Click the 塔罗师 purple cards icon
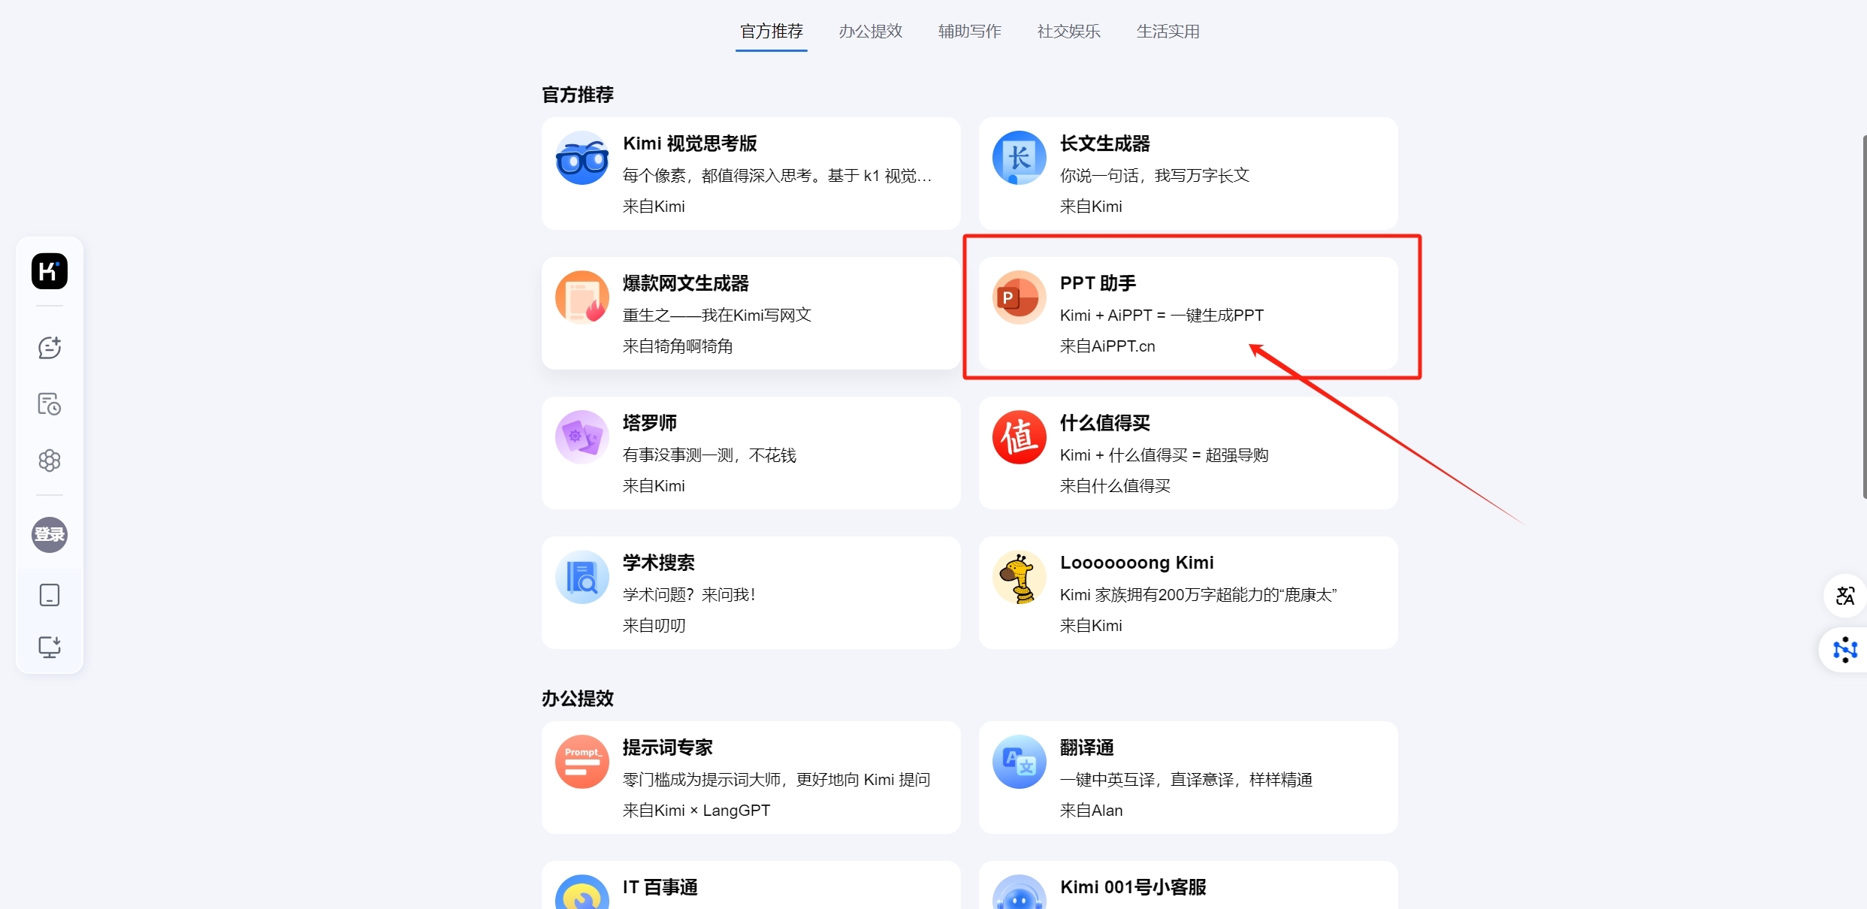Screen dimensions: 1867x909 [x=582, y=437]
